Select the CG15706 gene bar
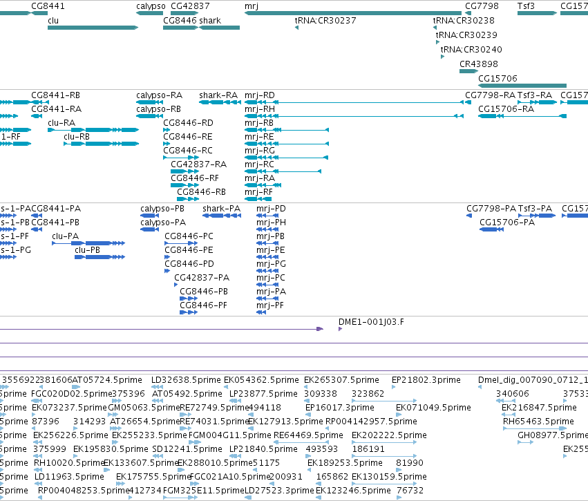The image size is (588, 501). pos(522,86)
